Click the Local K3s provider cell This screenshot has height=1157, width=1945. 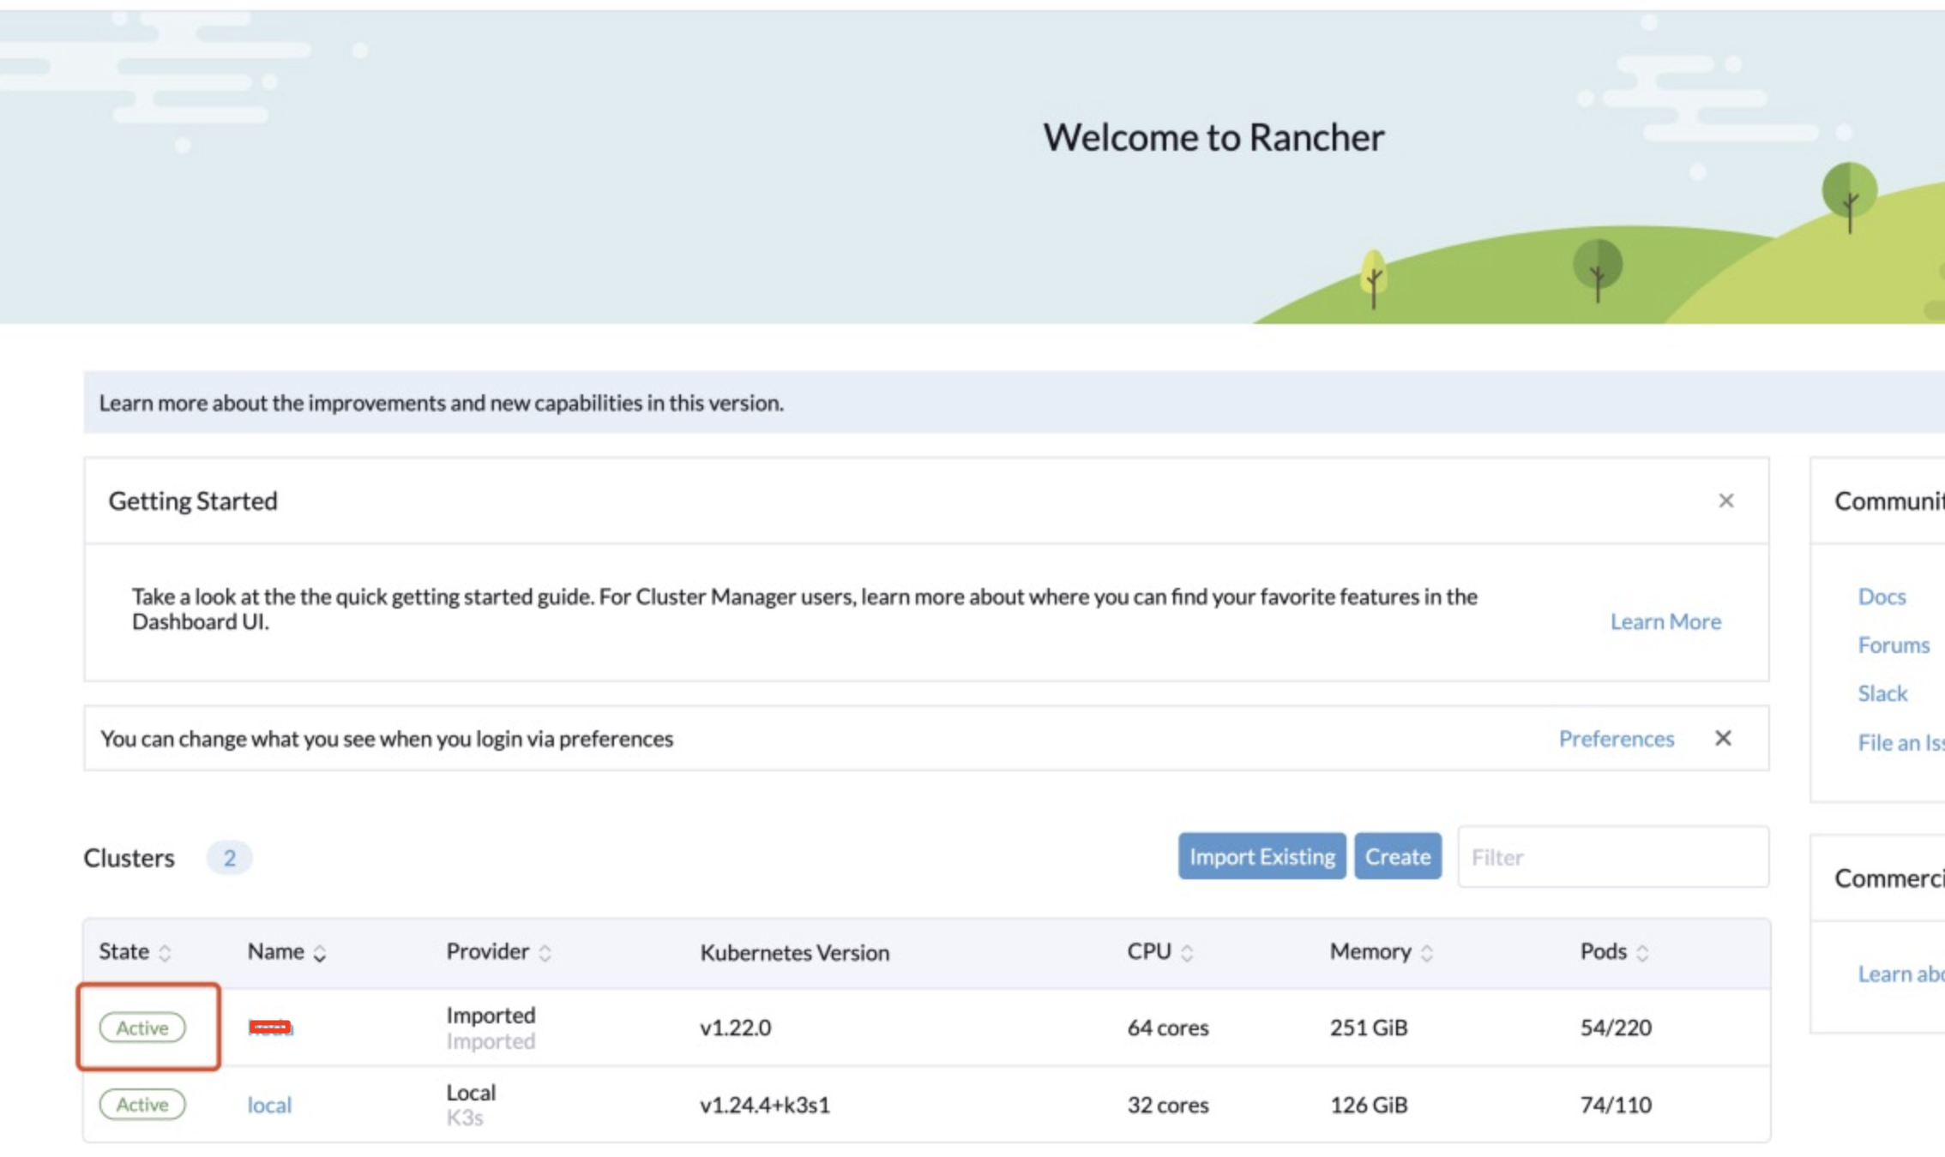click(471, 1105)
